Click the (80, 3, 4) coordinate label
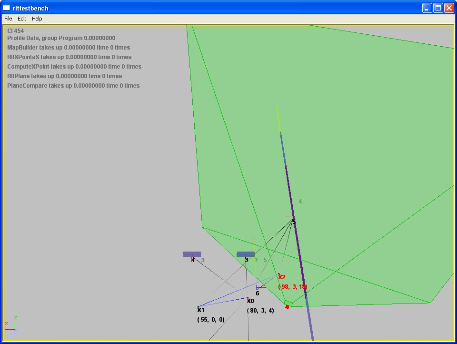Image resolution: width=457 pixels, height=344 pixels. tap(260, 311)
